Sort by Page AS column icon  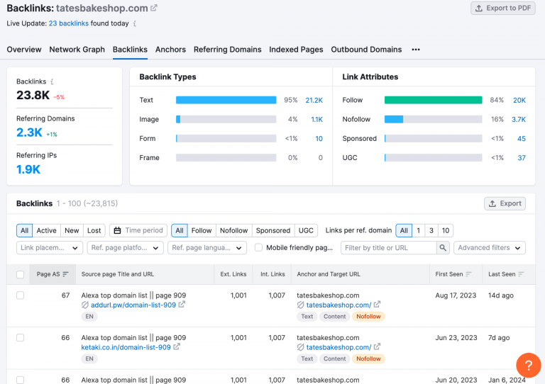66,274
